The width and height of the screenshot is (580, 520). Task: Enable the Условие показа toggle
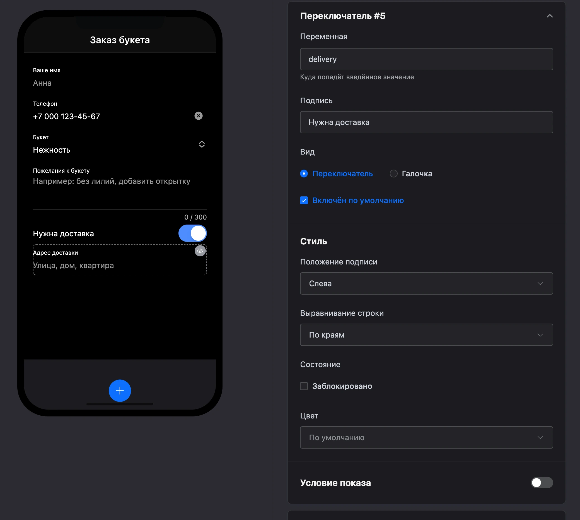(542, 483)
